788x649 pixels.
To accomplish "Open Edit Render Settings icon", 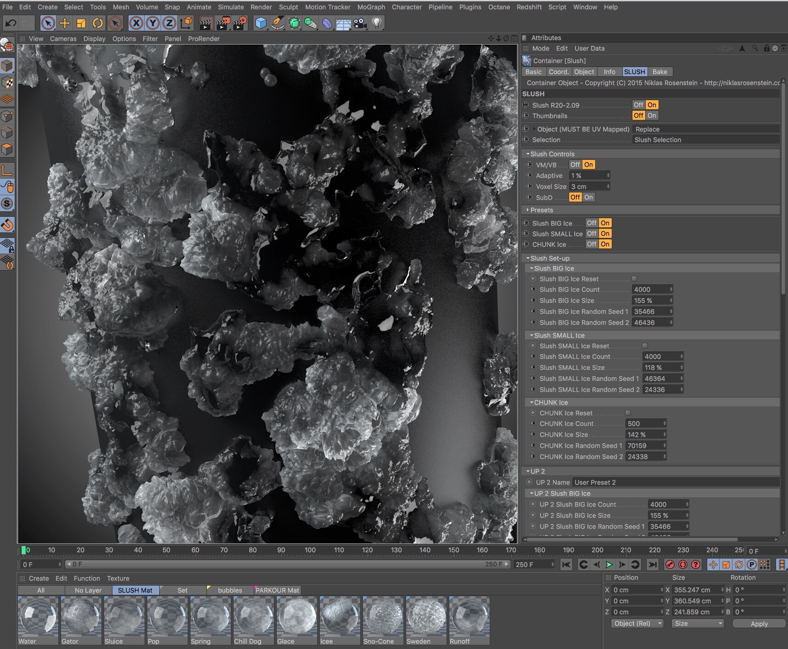I will tap(240, 23).
